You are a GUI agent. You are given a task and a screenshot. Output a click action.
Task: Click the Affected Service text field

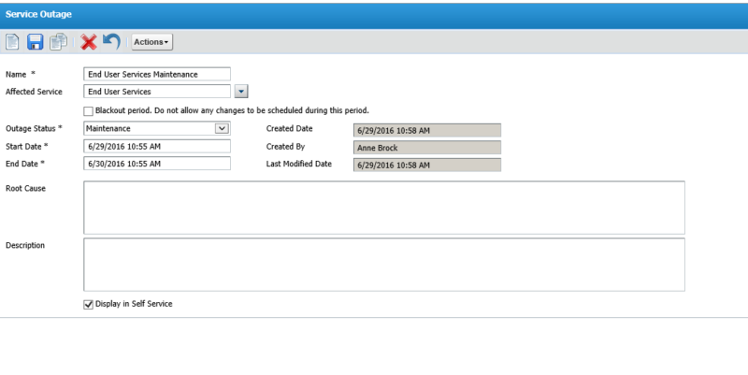click(156, 92)
